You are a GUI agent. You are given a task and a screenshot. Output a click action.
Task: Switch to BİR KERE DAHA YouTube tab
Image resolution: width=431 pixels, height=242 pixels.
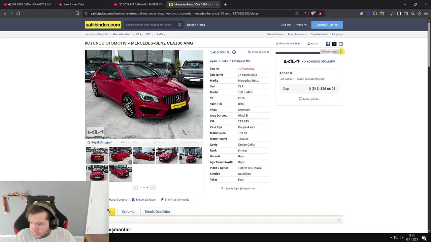click(27, 4)
